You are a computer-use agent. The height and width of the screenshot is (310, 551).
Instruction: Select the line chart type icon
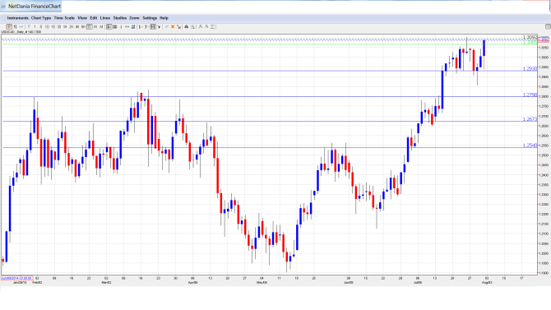[21, 26]
